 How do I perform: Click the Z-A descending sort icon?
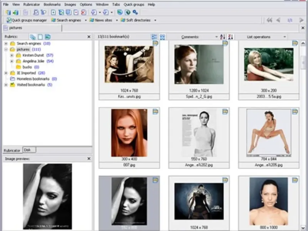pos(230,37)
